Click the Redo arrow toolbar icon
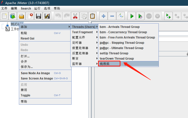This screenshot has height=118, width=188. click(x=67, y=16)
